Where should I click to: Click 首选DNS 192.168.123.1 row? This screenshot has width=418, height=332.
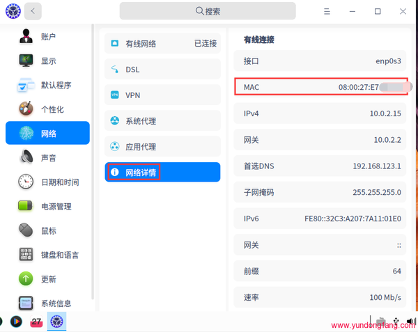tap(320, 166)
